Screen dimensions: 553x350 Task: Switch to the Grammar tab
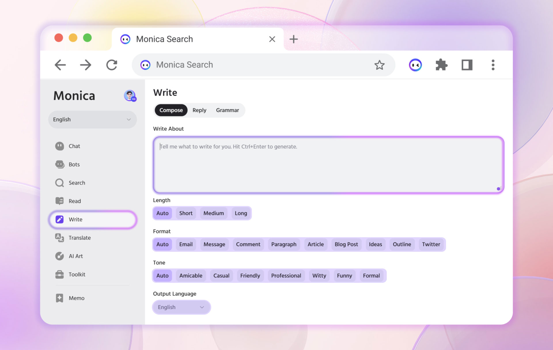pyautogui.click(x=227, y=110)
